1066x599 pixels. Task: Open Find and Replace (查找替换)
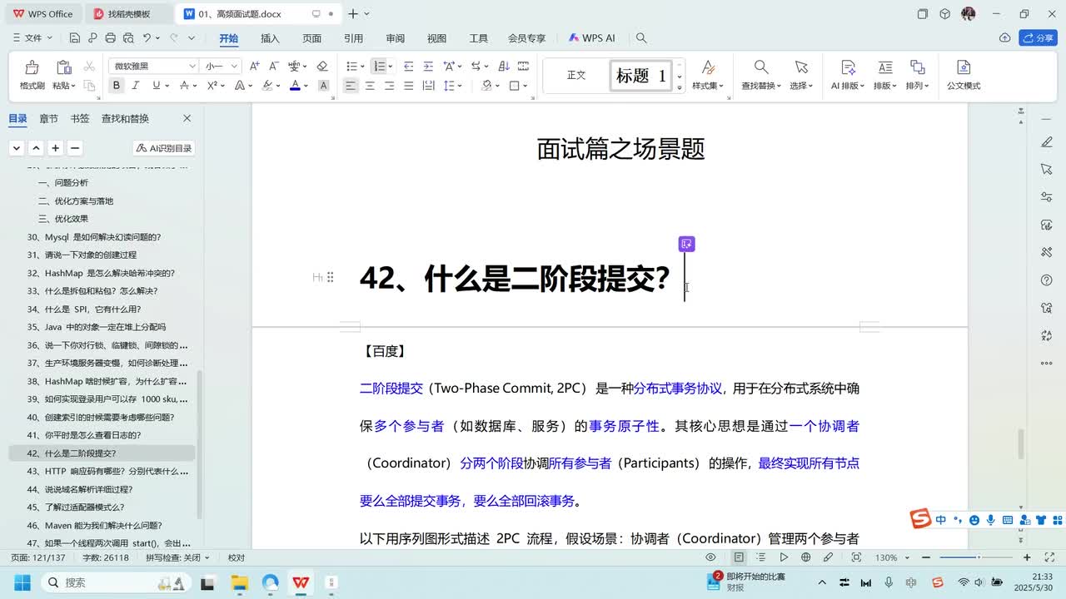[x=761, y=75]
